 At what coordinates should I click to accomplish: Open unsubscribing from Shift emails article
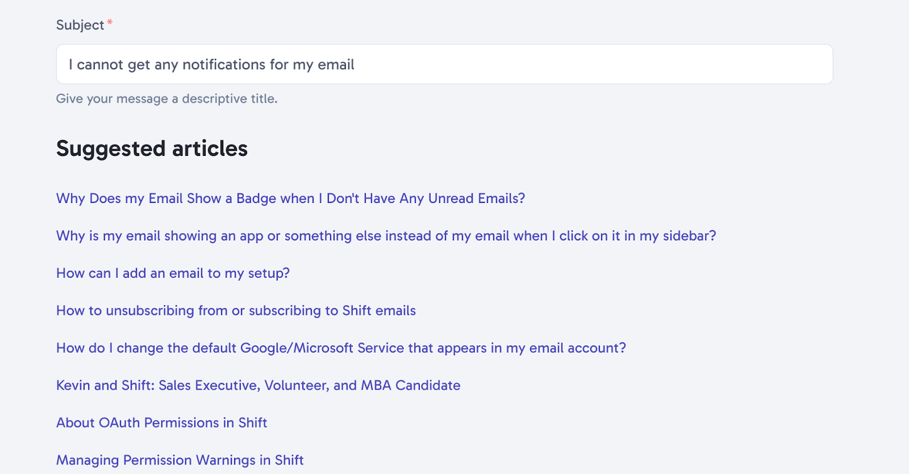pos(236,311)
